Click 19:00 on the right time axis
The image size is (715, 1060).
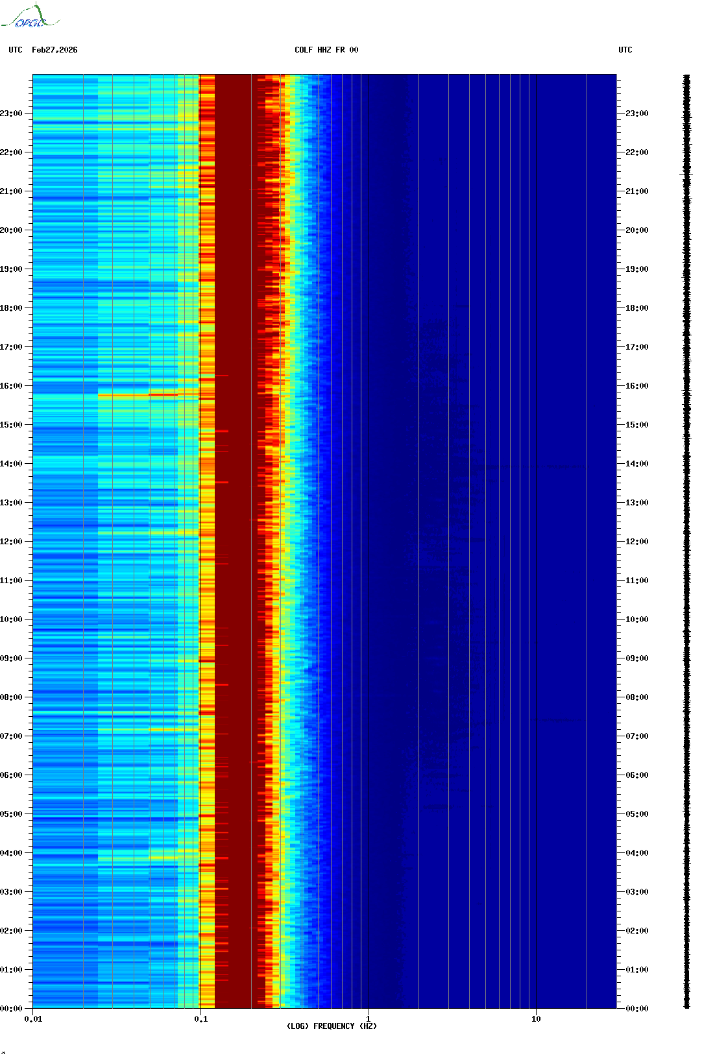(637, 269)
